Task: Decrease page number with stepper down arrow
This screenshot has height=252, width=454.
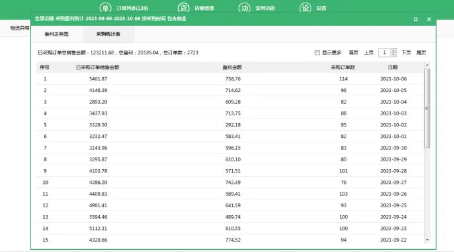Action: click(x=393, y=54)
